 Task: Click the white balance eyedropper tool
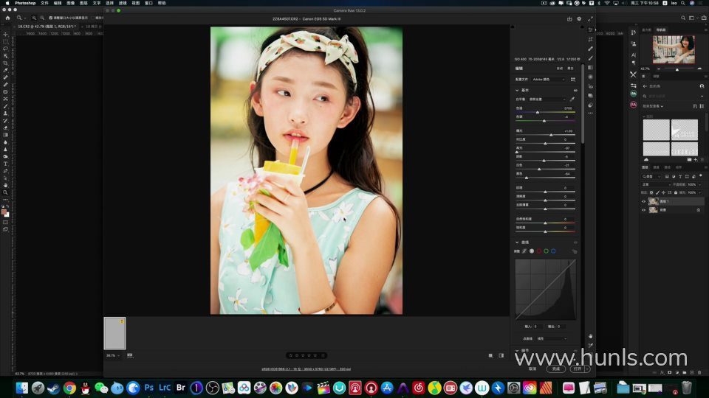click(572, 99)
